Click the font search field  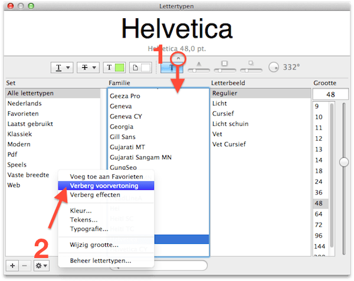pos(159,266)
